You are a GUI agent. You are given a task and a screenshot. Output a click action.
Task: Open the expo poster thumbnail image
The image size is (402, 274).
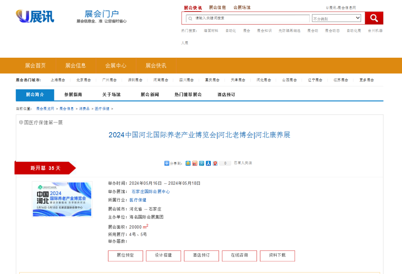pos(62,199)
